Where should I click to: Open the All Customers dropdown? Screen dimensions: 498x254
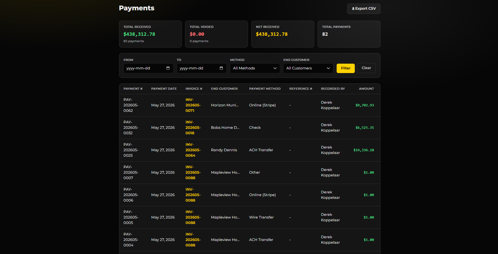pos(308,68)
